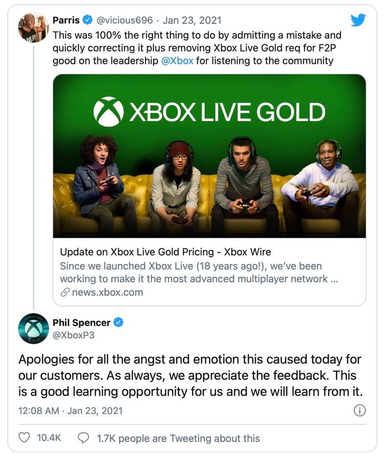Click the Parris display name
The image size is (384, 456).
[66, 20]
